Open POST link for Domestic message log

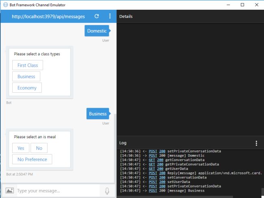tap(153, 156)
